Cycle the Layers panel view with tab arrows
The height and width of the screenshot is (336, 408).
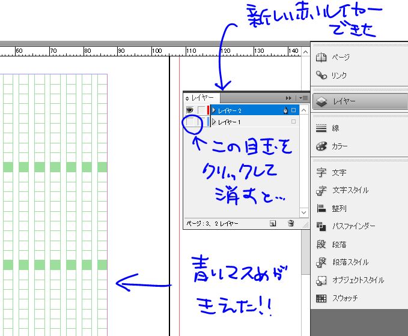pos(187,98)
